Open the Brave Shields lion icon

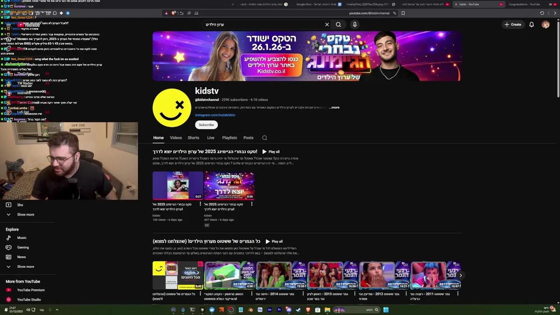tap(174, 13)
